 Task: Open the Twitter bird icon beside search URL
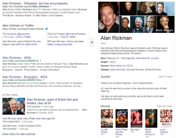pyautogui.click(x=46, y=29)
